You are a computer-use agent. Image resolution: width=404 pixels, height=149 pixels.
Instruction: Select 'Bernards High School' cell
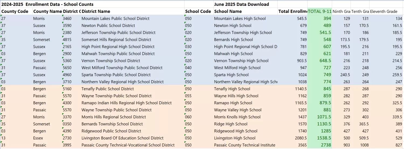click(245, 40)
